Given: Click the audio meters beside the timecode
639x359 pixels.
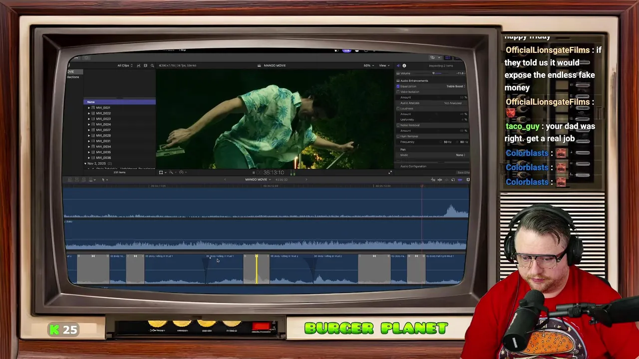Looking at the screenshot, I should (293, 173).
